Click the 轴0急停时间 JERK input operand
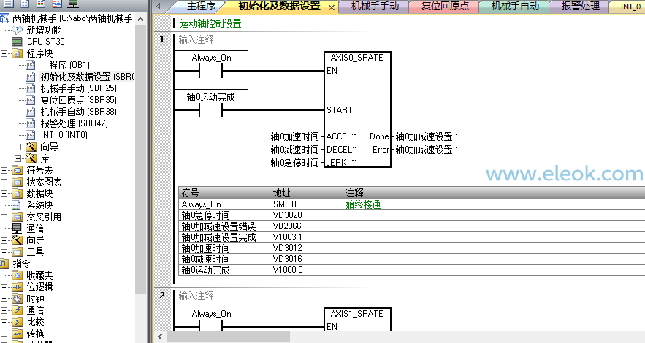 294,163
